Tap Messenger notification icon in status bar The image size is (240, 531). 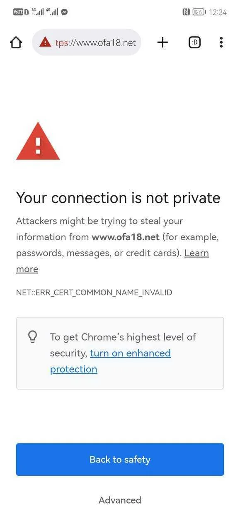[64, 12]
